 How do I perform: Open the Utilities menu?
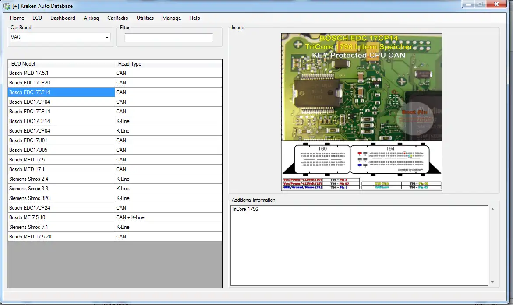[145, 18]
